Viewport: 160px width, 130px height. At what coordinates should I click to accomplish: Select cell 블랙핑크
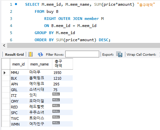point(40,78)
